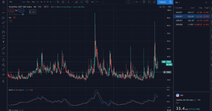Take a chart snapshot with camera icon
The image size is (212, 111).
tap(154, 2)
